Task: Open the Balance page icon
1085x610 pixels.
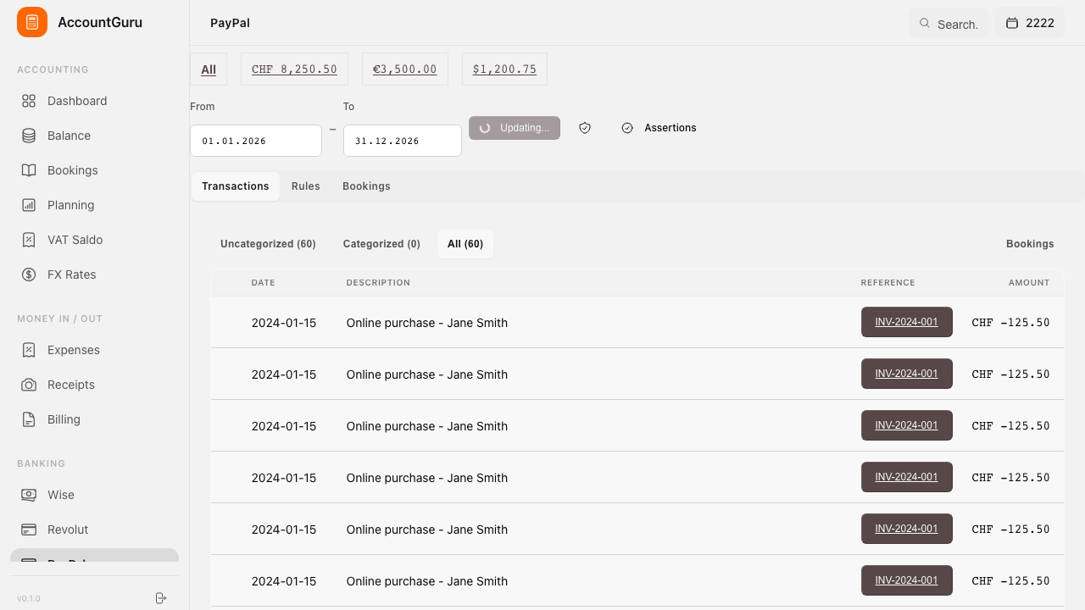Action: pyautogui.click(x=29, y=136)
